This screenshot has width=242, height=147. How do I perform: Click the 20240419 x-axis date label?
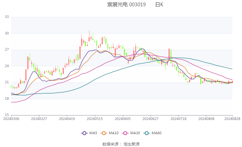point(67,119)
